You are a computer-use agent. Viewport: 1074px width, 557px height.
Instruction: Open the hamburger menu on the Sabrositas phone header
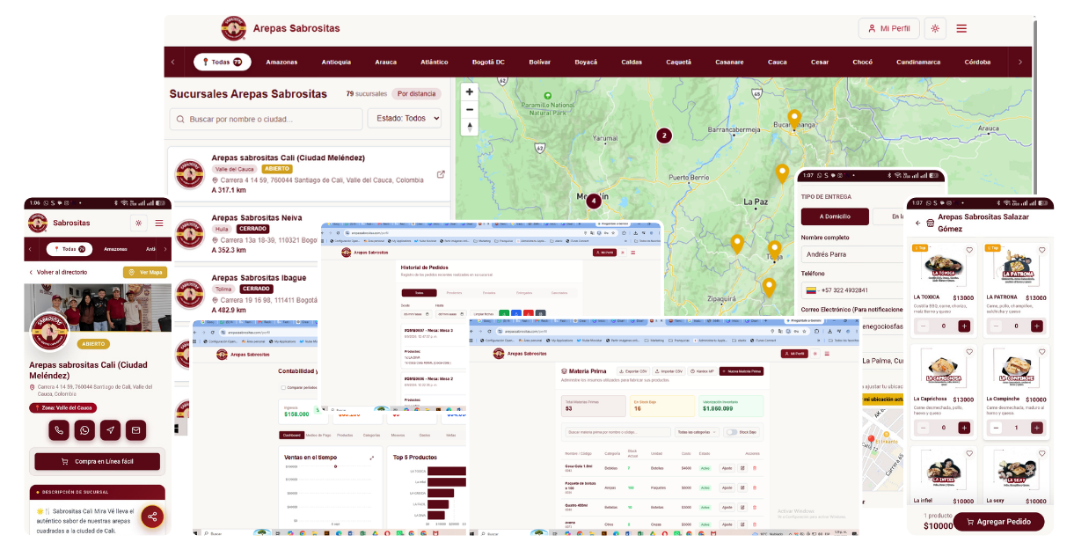coord(159,224)
